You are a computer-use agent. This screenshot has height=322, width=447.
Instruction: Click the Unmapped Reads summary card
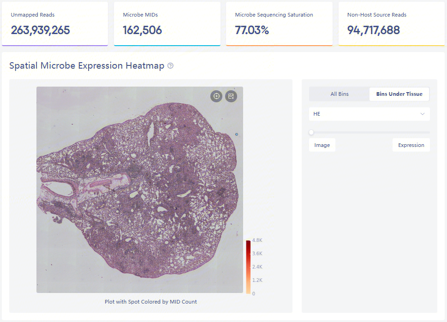[55, 24]
